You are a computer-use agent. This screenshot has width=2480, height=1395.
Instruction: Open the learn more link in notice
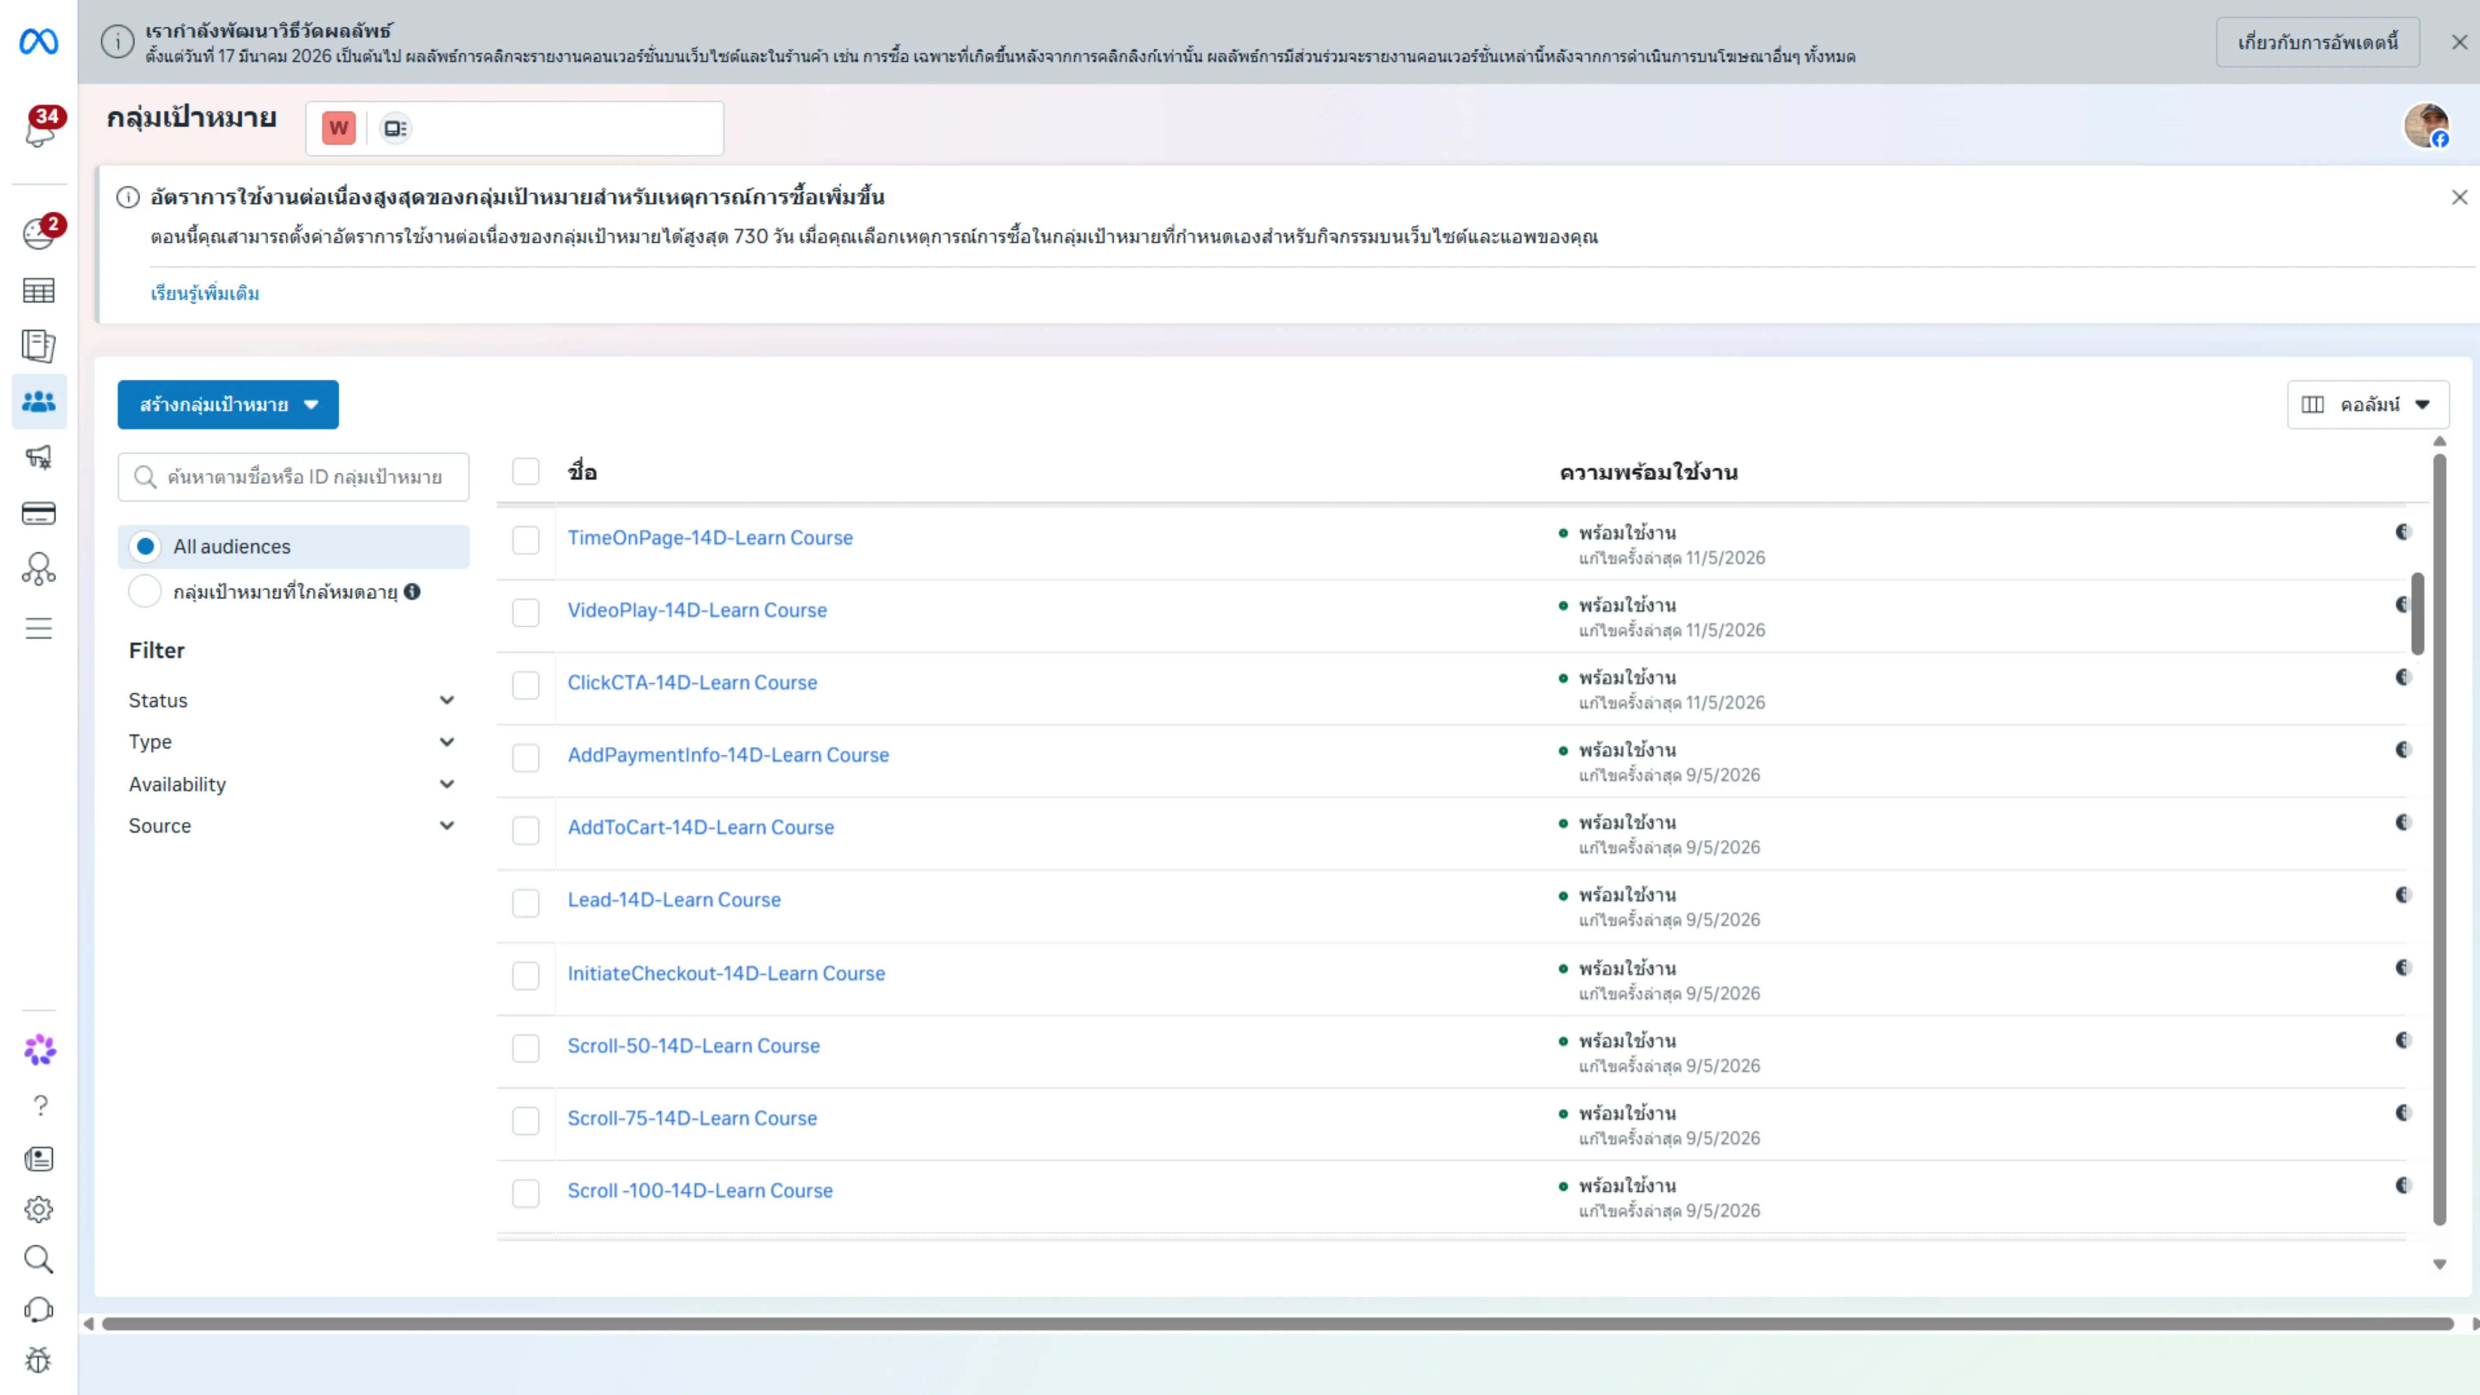pos(204,293)
